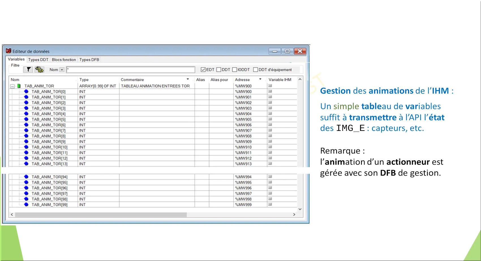Click the Nom column header
481x261 pixels.
(43, 80)
